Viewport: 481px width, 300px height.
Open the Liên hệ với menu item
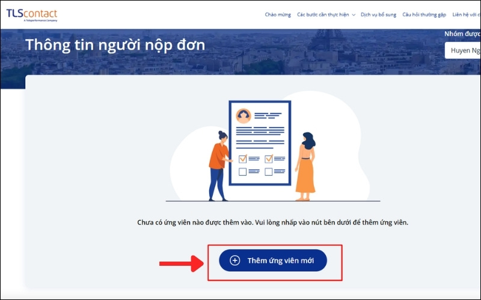[467, 14]
